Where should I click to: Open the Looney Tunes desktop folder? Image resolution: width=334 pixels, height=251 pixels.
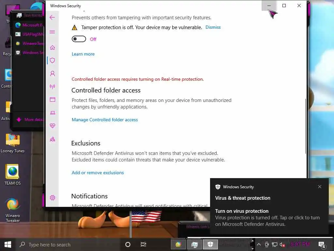tap(13, 143)
